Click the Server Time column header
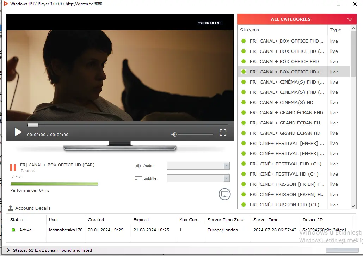The width and height of the screenshot is (363, 256). [x=266, y=220]
